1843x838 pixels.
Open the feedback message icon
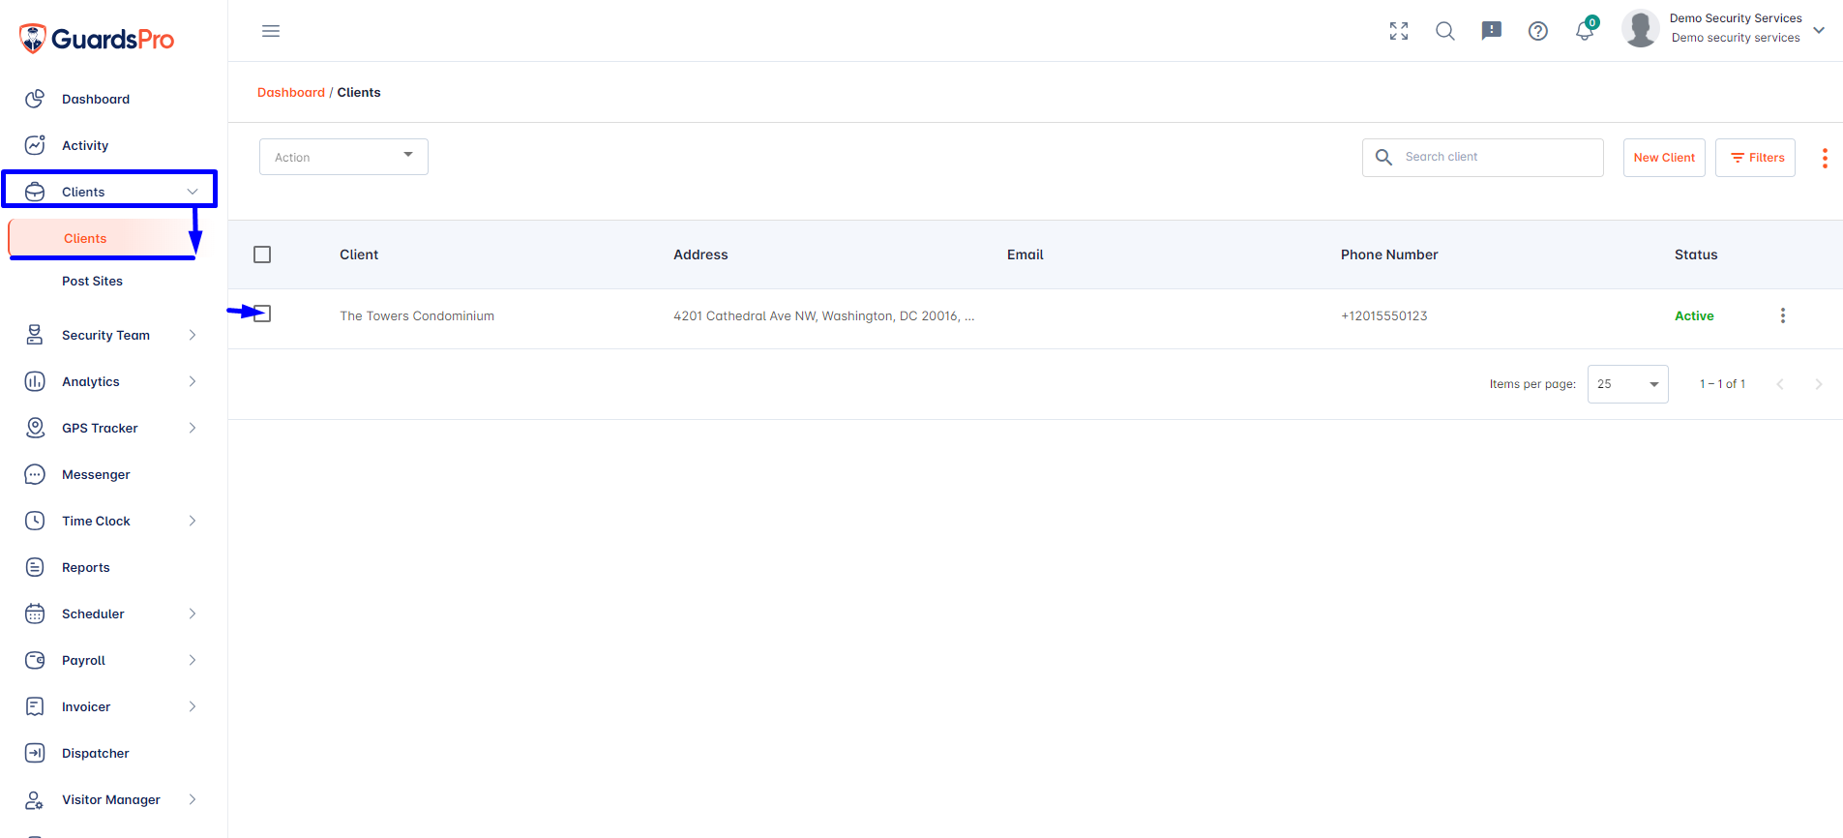(1492, 31)
